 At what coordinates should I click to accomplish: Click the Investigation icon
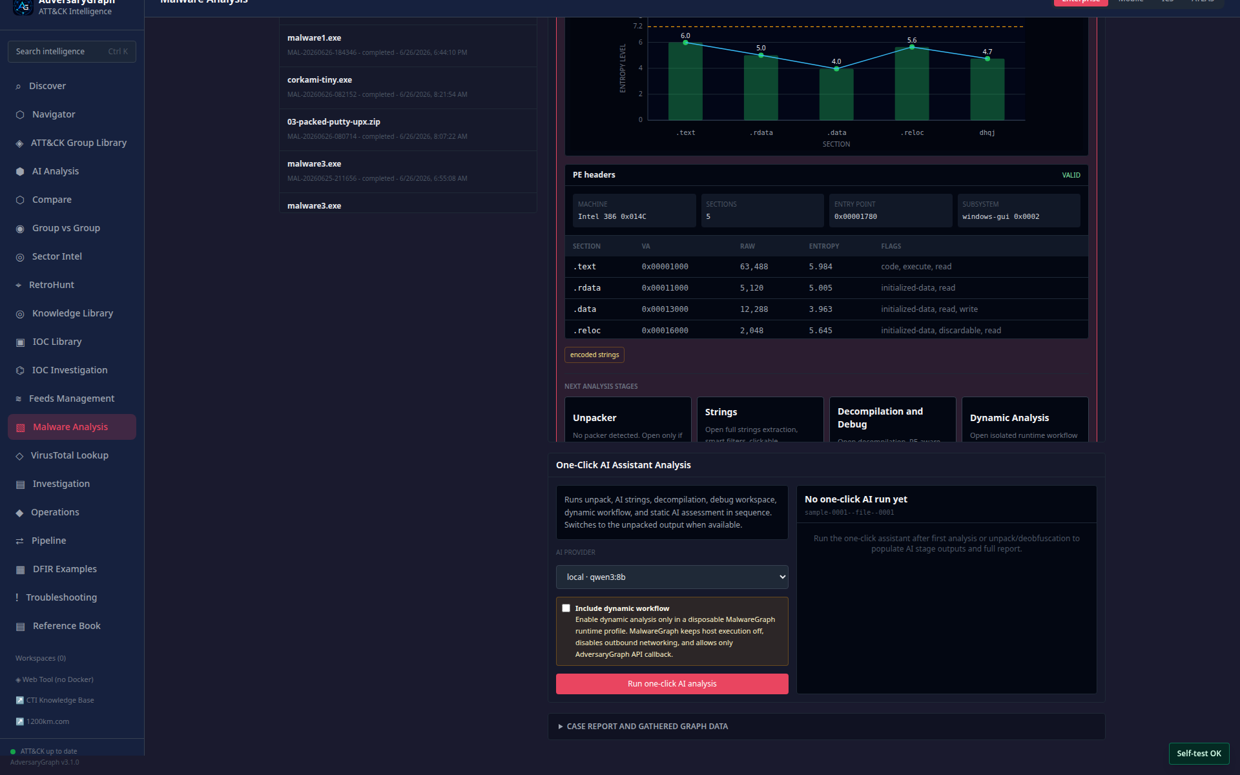point(20,484)
